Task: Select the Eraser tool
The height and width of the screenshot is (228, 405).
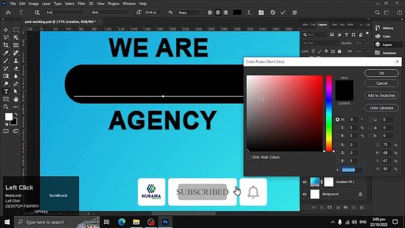Action: (x=16, y=68)
